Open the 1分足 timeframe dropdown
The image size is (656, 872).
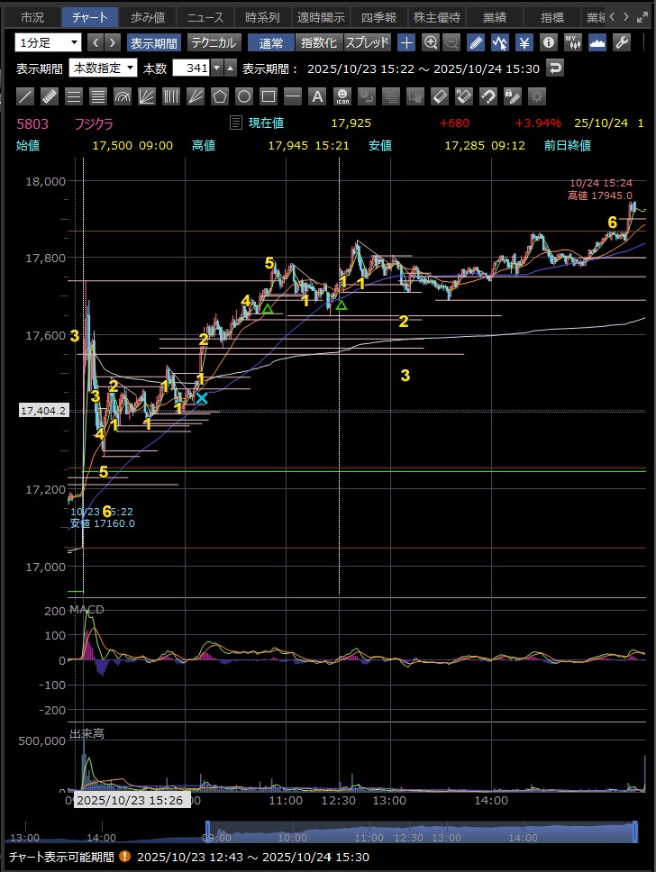click(48, 42)
